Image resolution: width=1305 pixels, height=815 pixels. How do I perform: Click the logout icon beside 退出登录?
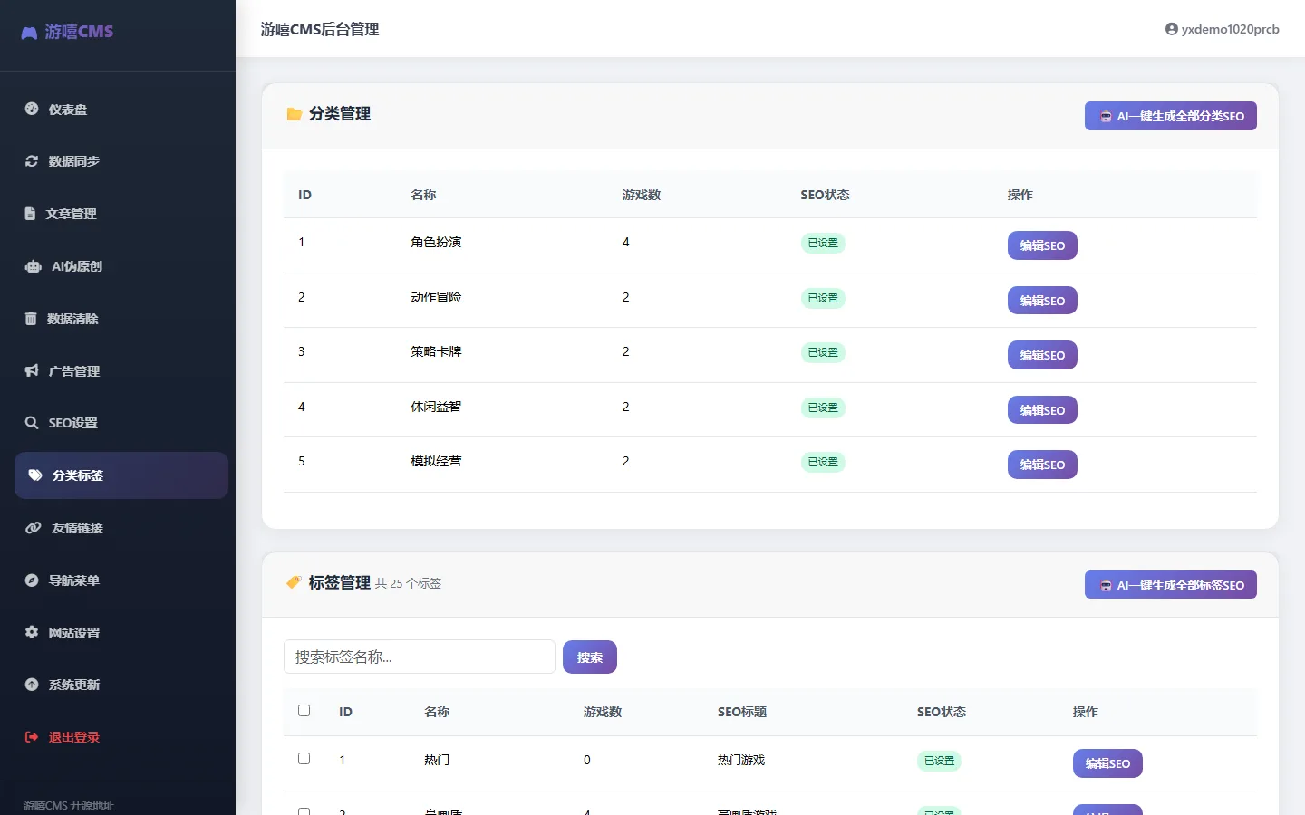pyautogui.click(x=32, y=737)
